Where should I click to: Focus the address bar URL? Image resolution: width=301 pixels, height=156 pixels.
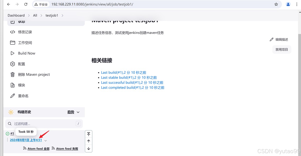tap(92, 4)
